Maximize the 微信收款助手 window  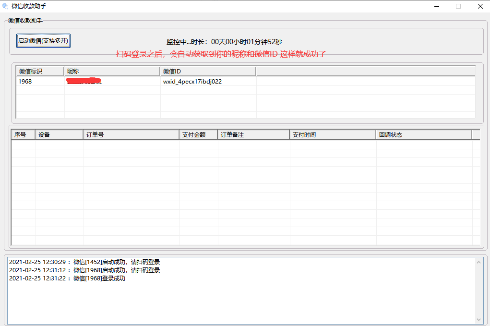point(458,6)
